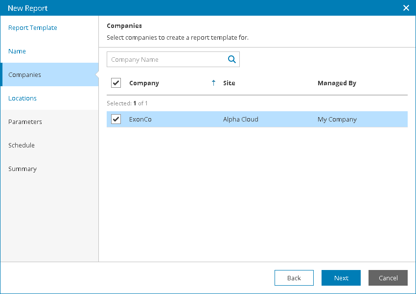Open the Parameters step
Image resolution: width=416 pixels, height=294 pixels.
(25, 122)
